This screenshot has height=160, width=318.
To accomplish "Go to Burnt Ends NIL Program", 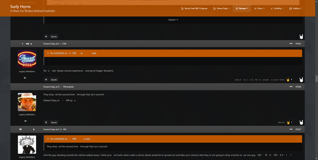I will click(x=194, y=8).
